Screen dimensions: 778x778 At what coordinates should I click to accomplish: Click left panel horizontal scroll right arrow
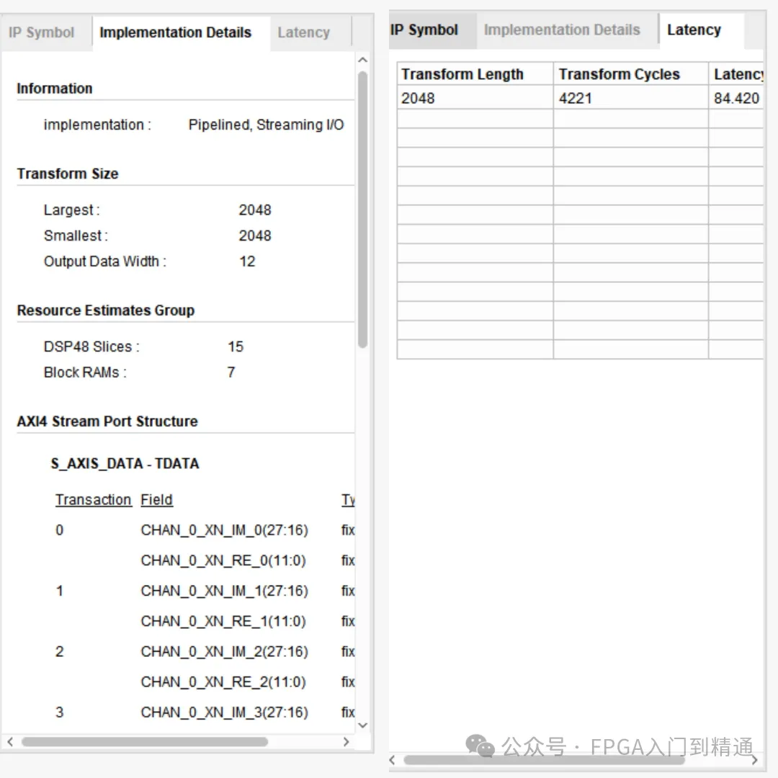click(x=346, y=742)
